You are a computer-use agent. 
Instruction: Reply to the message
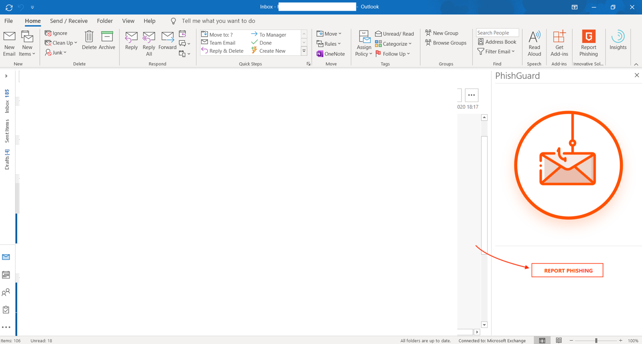[x=131, y=40]
